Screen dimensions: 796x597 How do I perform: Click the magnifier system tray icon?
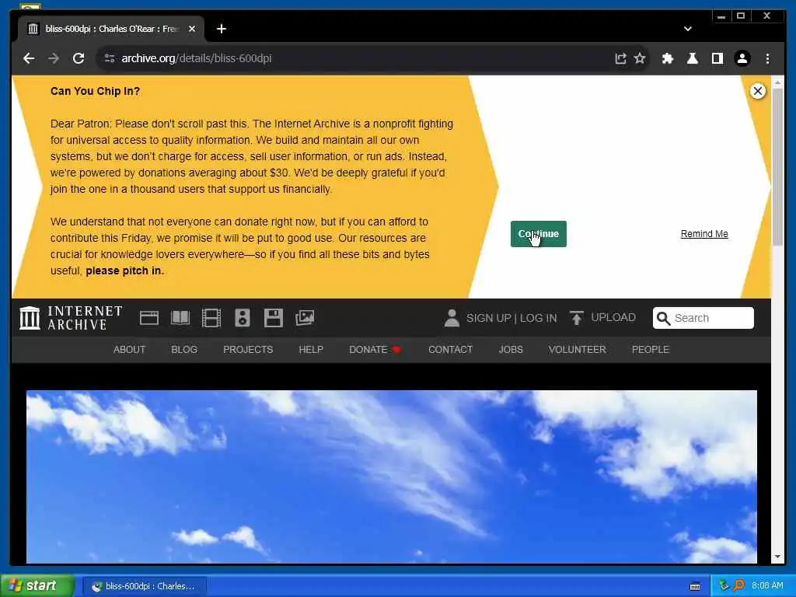pyautogui.click(x=738, y=586)
